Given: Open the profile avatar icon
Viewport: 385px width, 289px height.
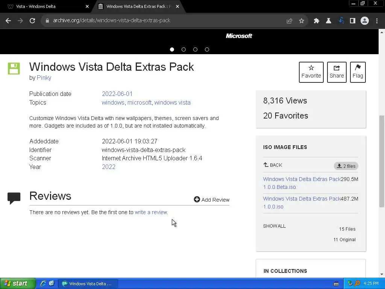Looking at the screenshot, I should 365,21.
